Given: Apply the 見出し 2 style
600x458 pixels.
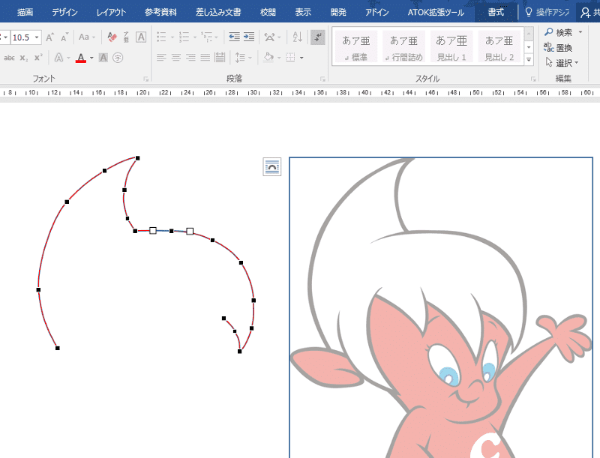Looking at the screenshot, I should [499, 46].
